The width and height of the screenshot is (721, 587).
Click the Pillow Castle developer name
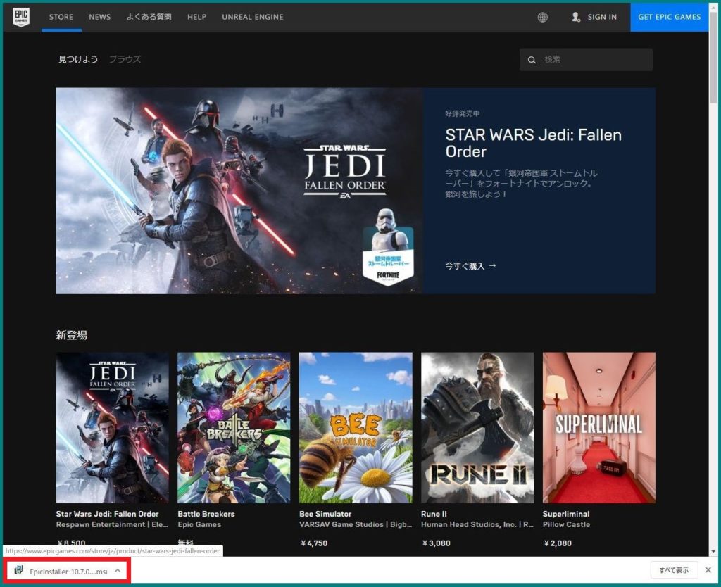(566, 524)
